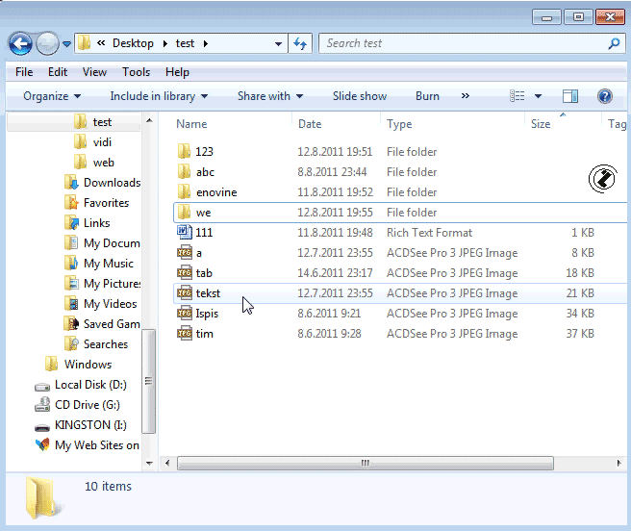Click the horizontal scrollbar in file list
This screenshot has height=531, width=631.
tap(366, 463)
